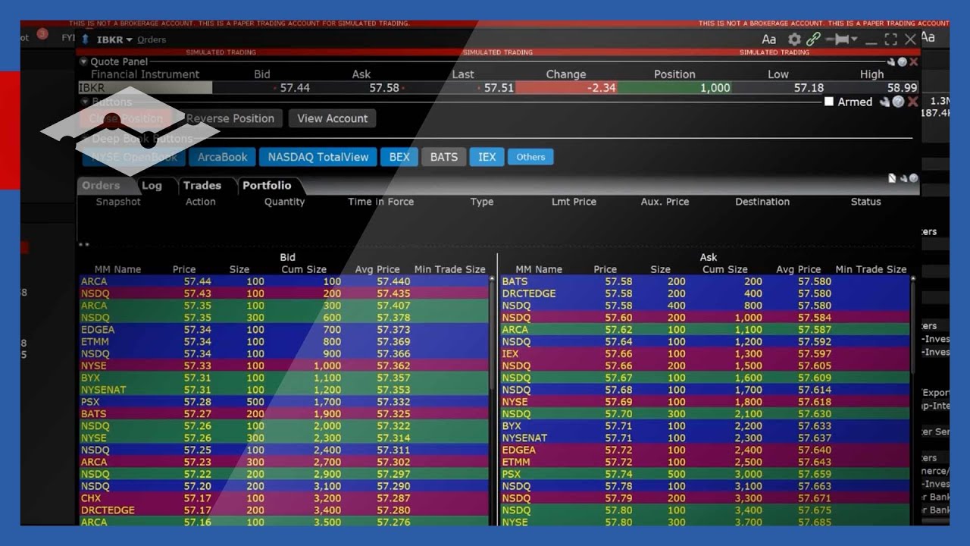This screenshot has width=970, height=546.
Task: Open the FYI tab in background window
Action: (x=68, y=37)
